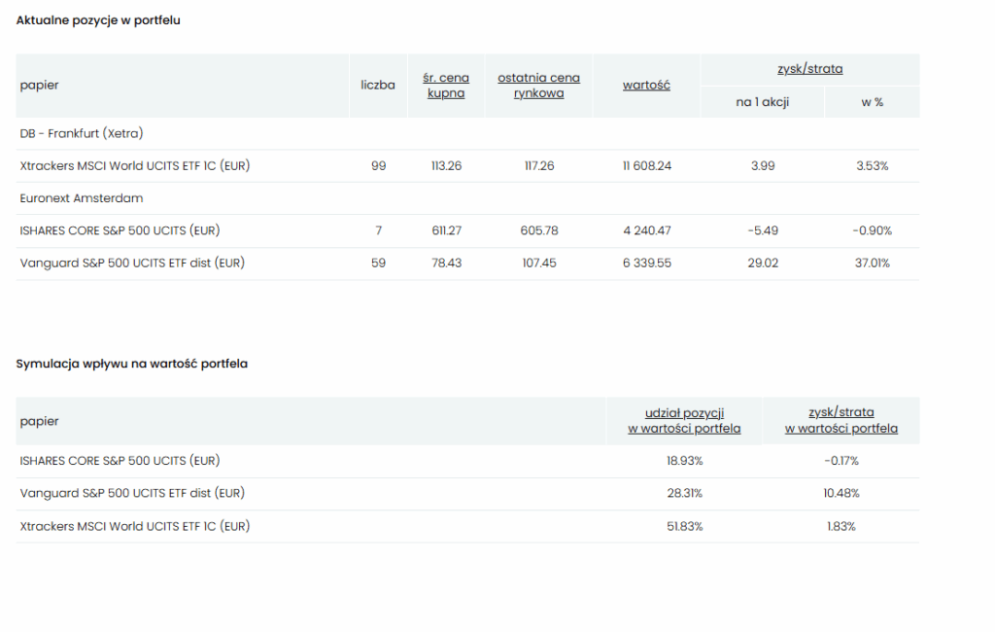Screen dimensions: 995x632
Task: Click Xtrackers value 11 608.24
Action: pos(646,166)
